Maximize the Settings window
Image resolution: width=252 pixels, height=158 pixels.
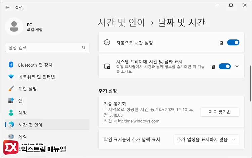pos(231,5)
